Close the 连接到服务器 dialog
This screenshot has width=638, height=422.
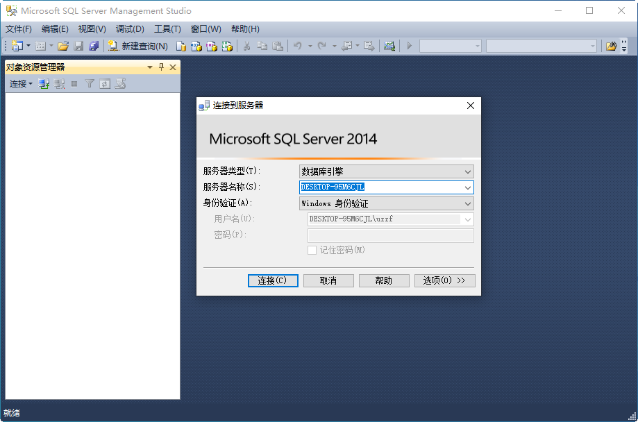point(471,105)
